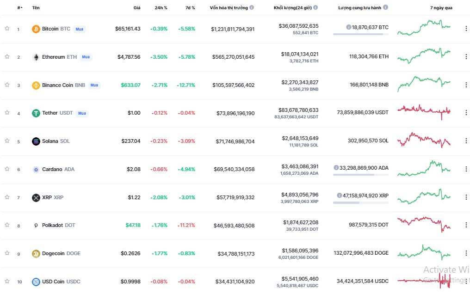Sort by 24h % column header

pos(161,7)
